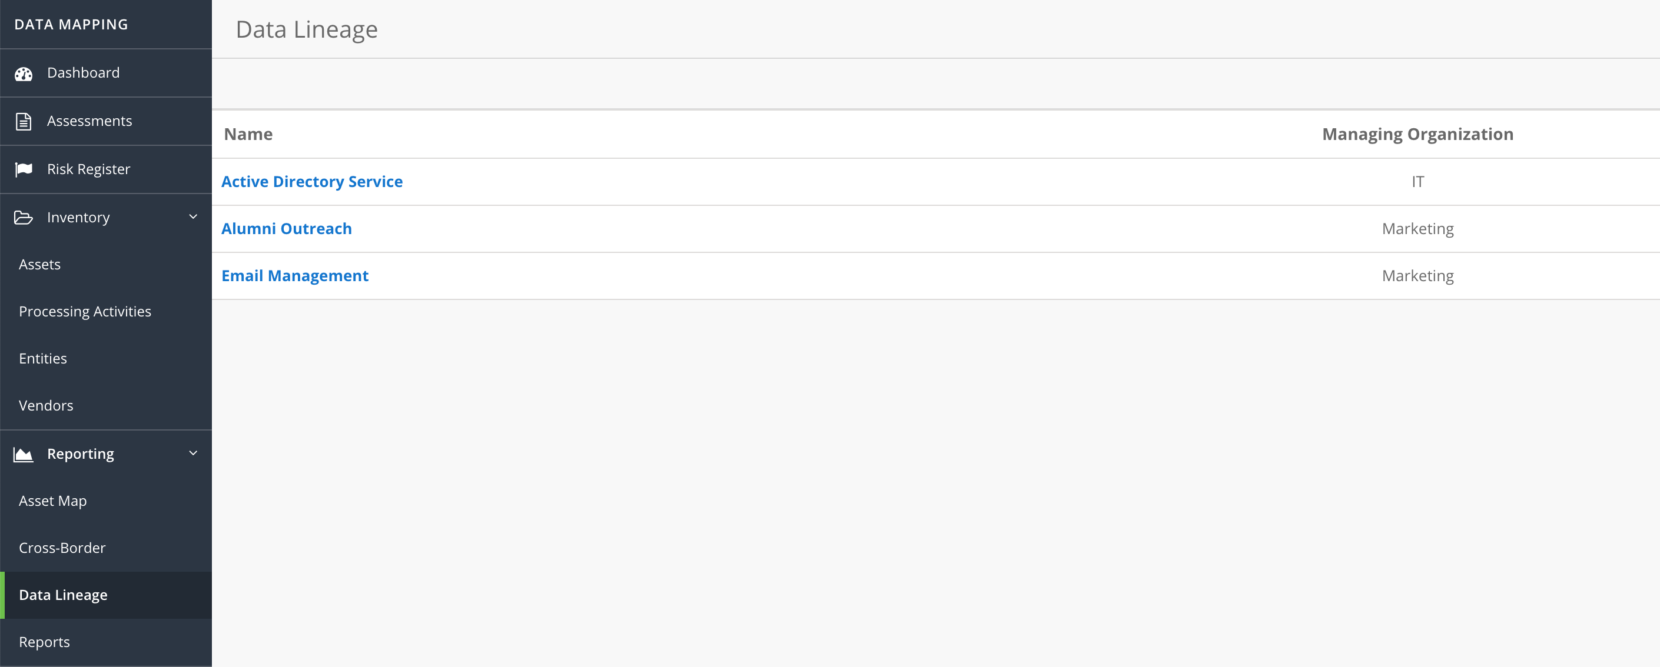Select the Entities inventory item
Image resolution: width=1660 pixels, height=667 pixels.
[x=42, y=358]
